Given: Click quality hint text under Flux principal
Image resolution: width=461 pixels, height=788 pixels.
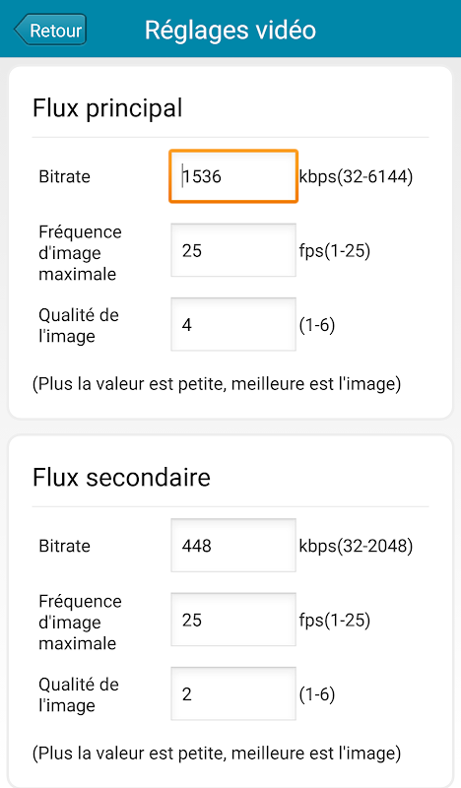Looking at the screenshot, I should [x=217, y=384].
